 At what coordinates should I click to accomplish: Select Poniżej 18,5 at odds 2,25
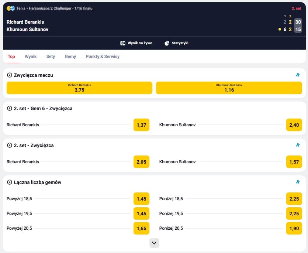294,199
